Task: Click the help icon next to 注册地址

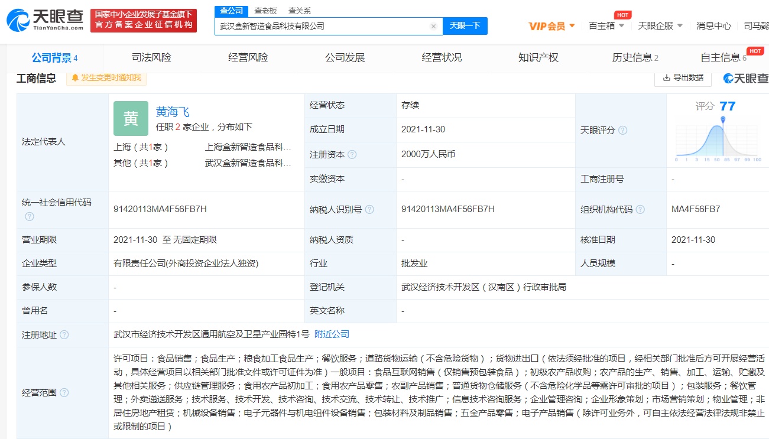Action: click(64, 335)
